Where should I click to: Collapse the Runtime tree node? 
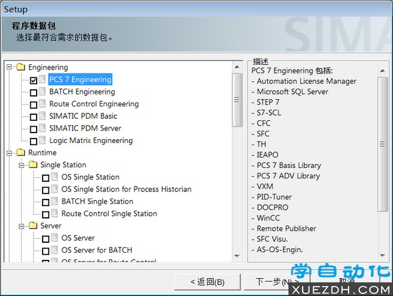click(x=9, y=153)
